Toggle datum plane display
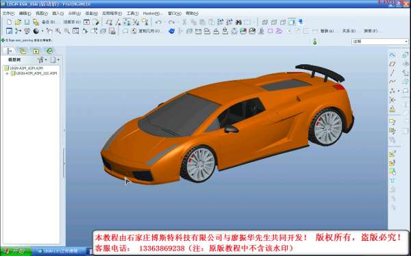411x256 pixels. tap(109, 22)
